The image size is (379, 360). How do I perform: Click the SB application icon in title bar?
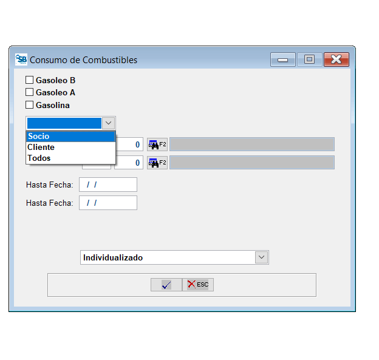click(21, 59)
